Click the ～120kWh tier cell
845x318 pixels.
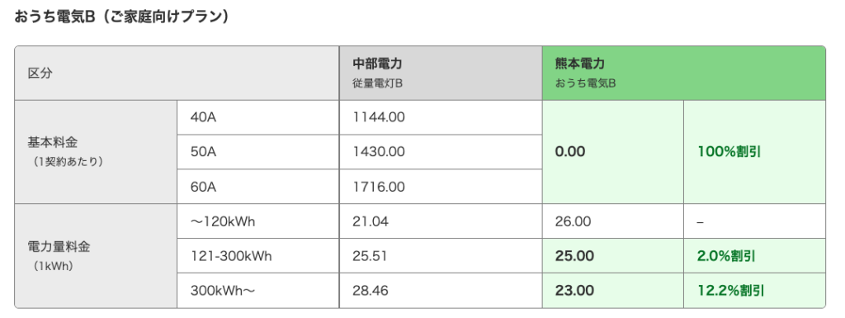click(x=257, y=221)
